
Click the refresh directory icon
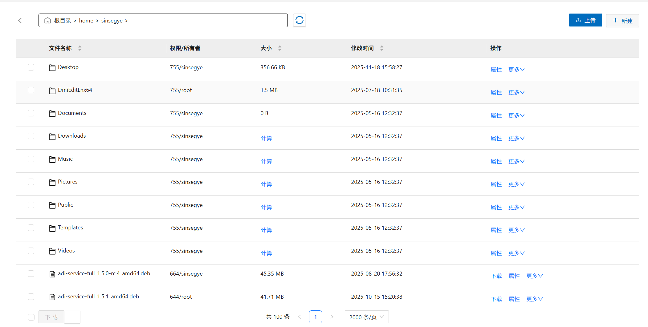(299, 20)
